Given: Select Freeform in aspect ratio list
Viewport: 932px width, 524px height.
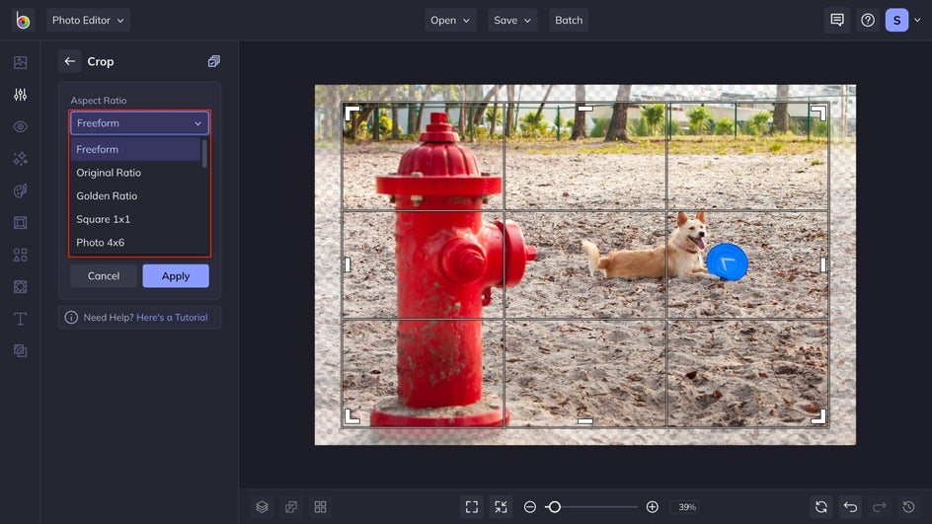Looking at the screenshot, I should [x=135, y=149].
